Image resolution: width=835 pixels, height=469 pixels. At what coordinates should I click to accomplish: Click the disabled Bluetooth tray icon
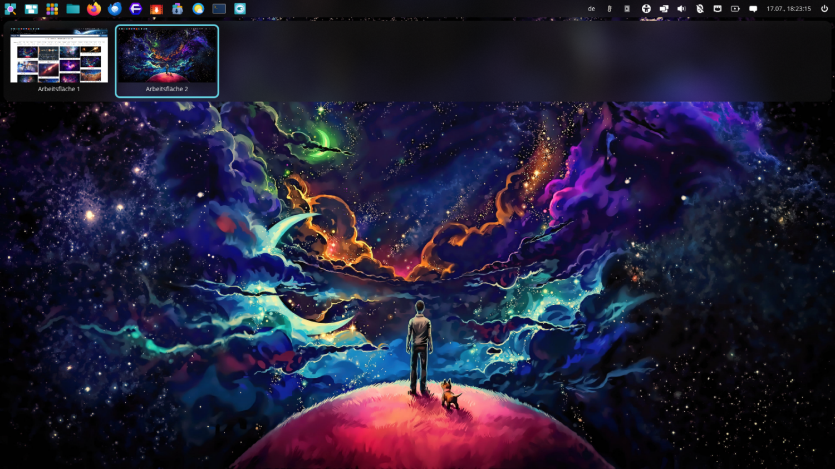tap(700, 9)
